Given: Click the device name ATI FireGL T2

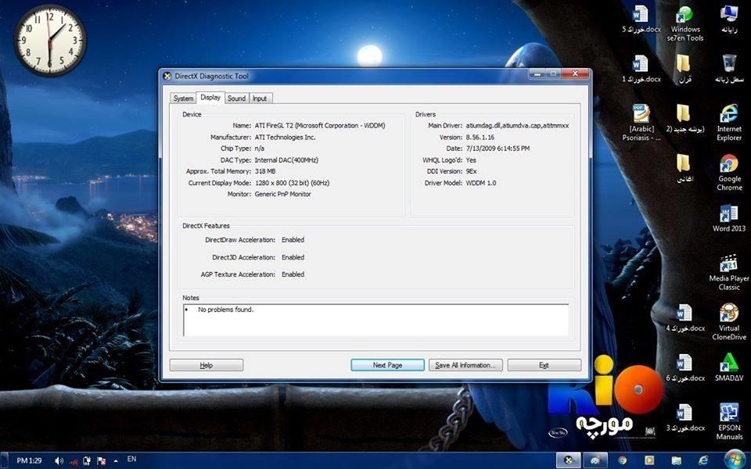Looking at the screenshot, I should [x=320, y=125].
